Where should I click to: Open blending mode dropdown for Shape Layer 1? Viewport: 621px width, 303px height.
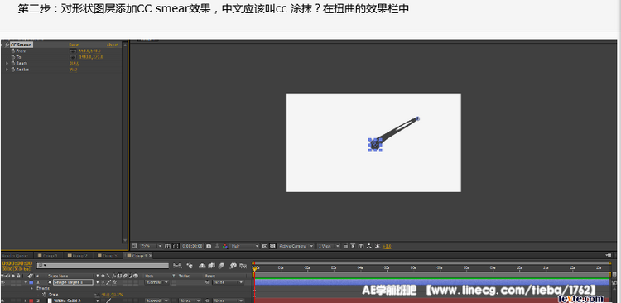(x=156, y=282)
